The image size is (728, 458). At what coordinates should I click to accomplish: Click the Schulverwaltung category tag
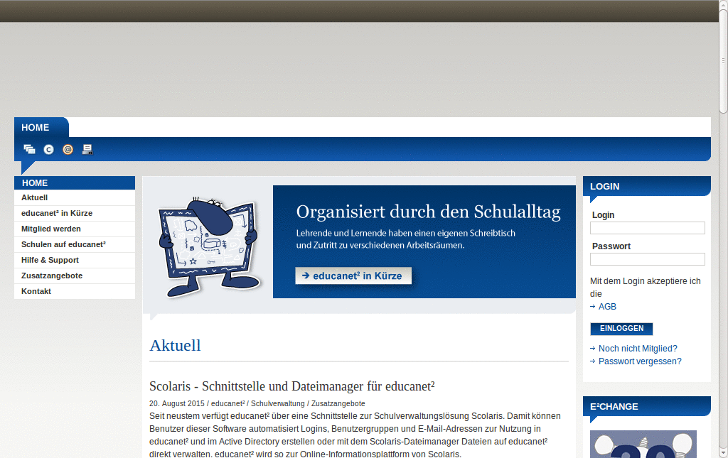coord(278,404)
